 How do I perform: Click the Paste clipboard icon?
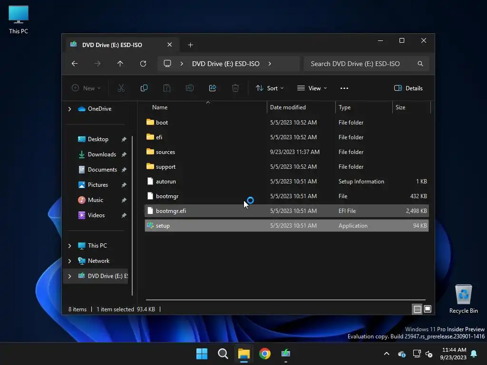(167, 88)
